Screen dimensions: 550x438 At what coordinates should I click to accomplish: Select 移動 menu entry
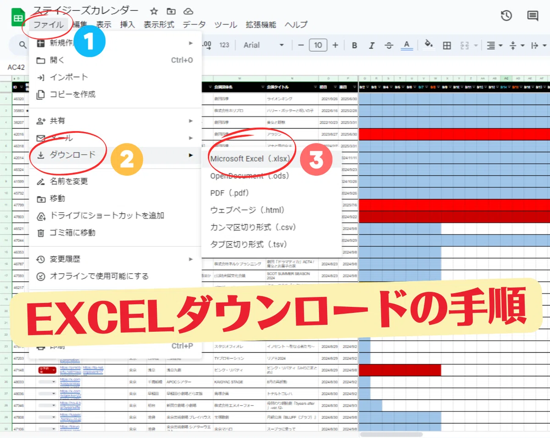coord(115,198)
